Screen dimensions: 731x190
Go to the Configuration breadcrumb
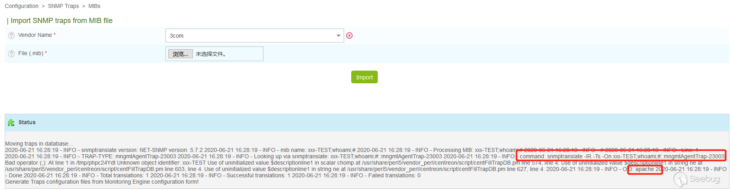coord(21,6)
